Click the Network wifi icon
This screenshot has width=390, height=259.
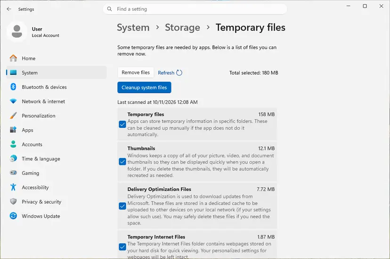(x=13, y=102)
